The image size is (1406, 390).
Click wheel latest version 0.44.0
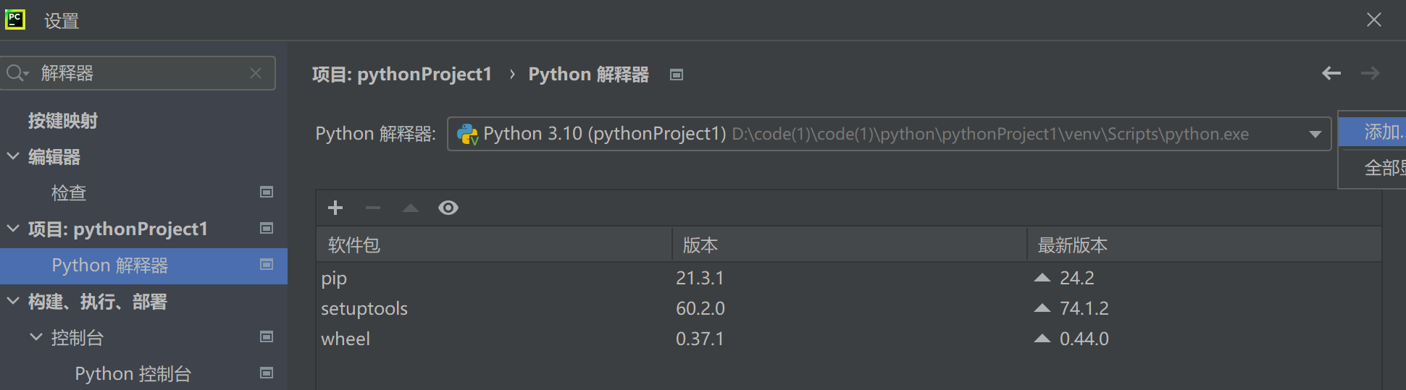click(1084, 339)
